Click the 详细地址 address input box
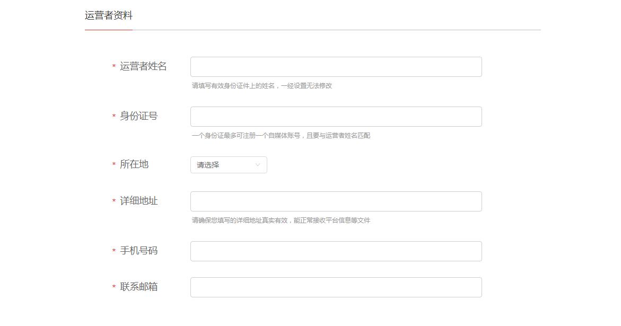 (x=336, y=201)
